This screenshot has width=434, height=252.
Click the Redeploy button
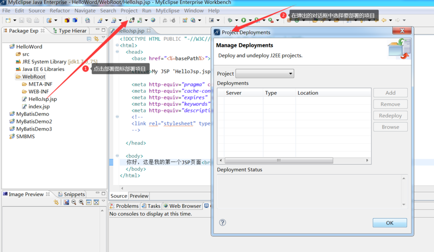(390, 115)
